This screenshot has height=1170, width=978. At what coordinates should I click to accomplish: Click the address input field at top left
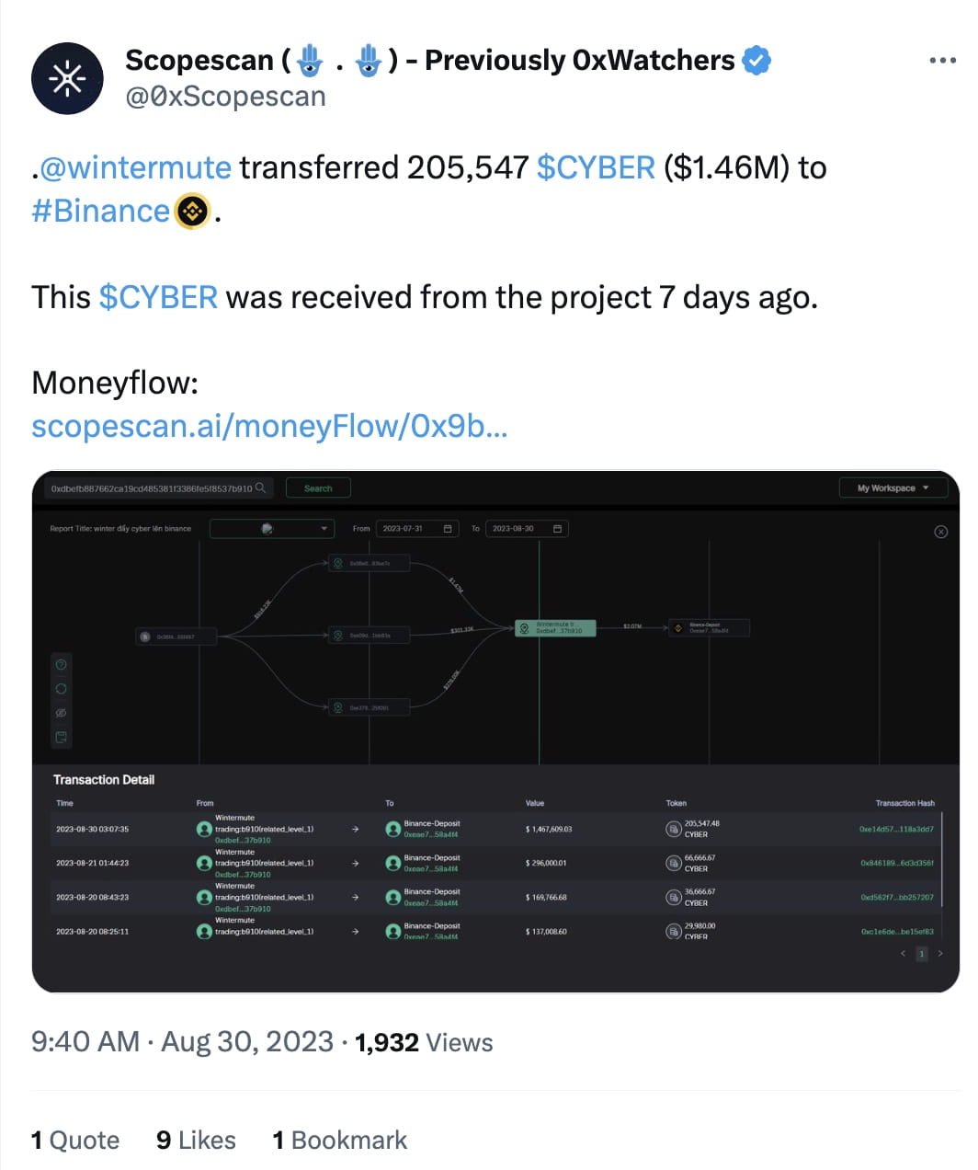tap(147, 488)
